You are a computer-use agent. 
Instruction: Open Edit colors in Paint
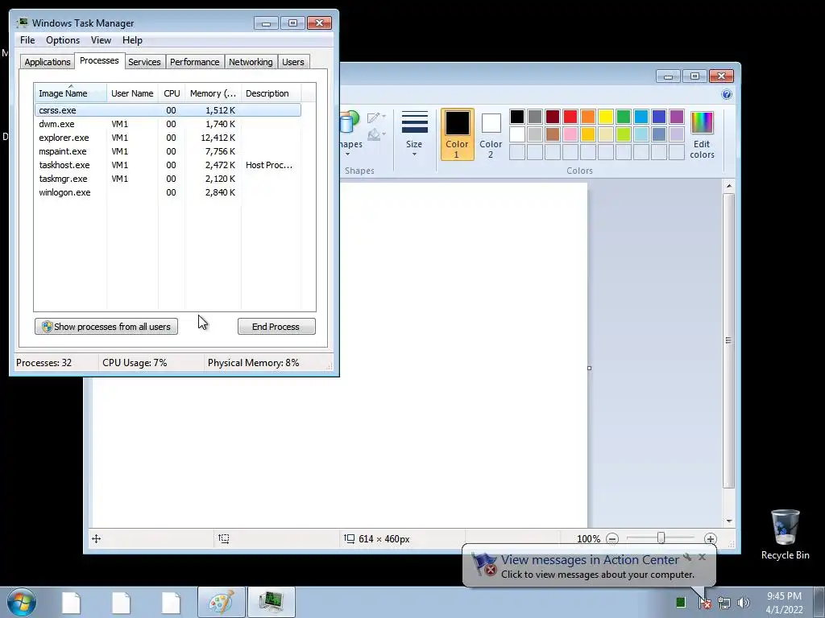point(702,134)
